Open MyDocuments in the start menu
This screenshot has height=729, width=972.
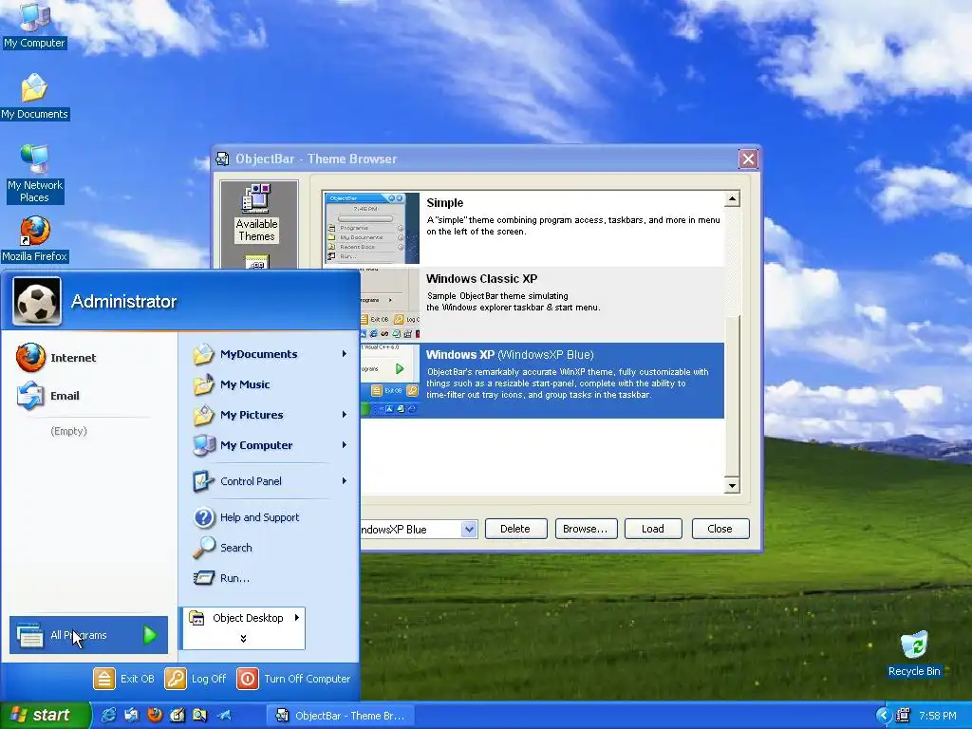coord(270,354)
